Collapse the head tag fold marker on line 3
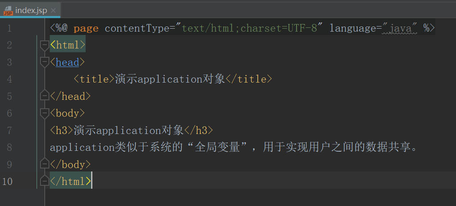The image size is (456, 206). click(44, 62)
